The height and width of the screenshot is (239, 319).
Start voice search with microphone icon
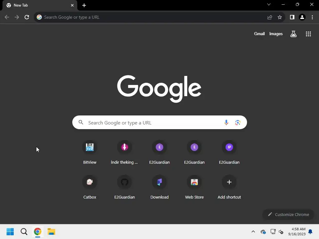[x=226, y=122]
